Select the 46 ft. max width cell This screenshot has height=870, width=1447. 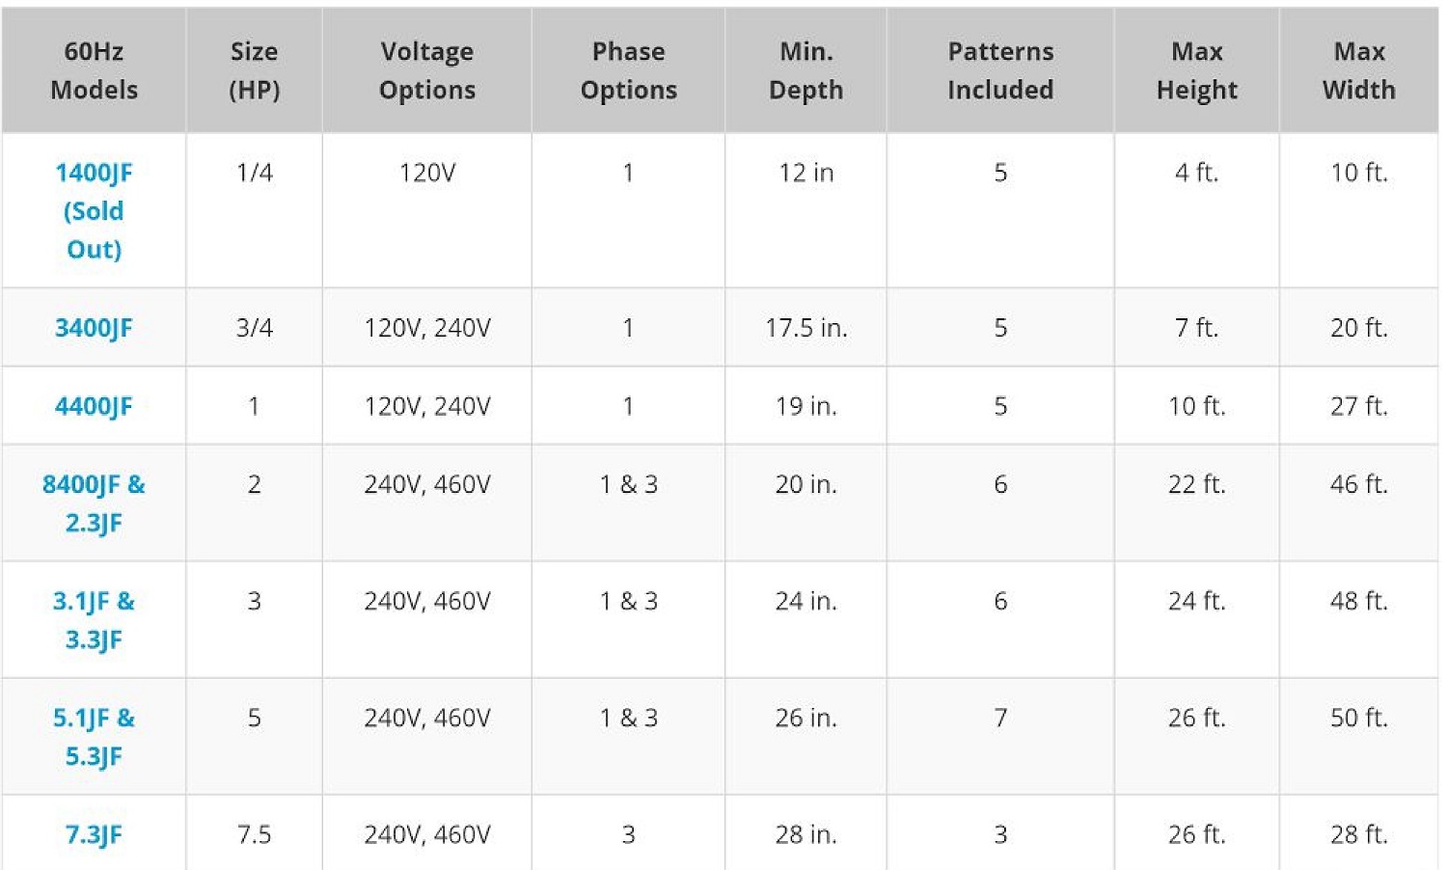tap(1358, 484)
